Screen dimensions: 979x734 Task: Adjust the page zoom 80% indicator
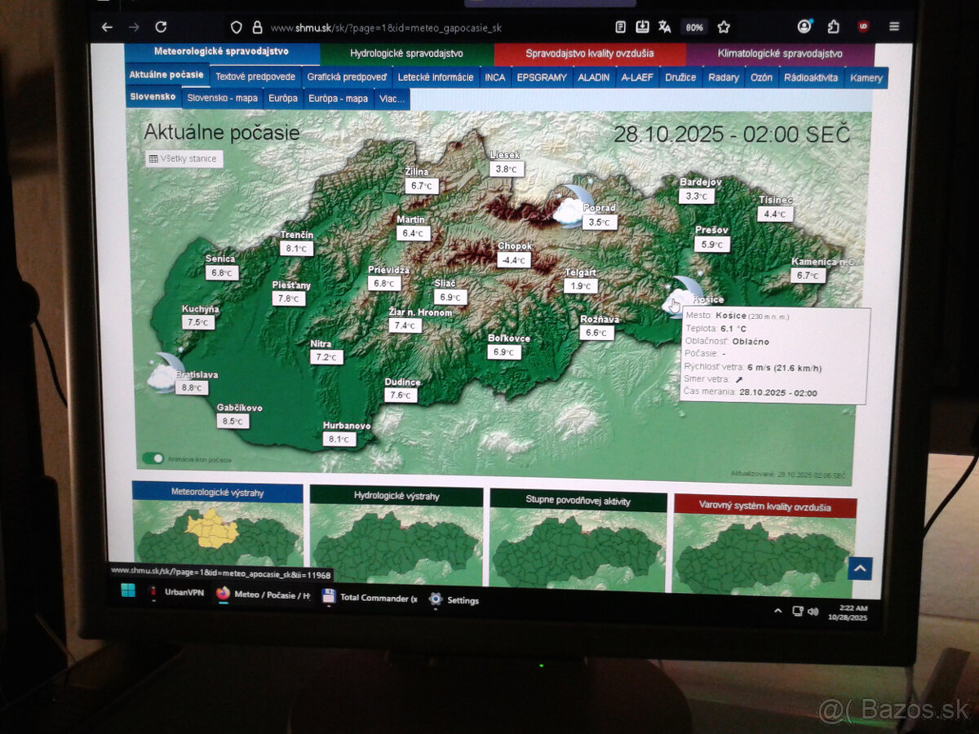tap(694, 27)
